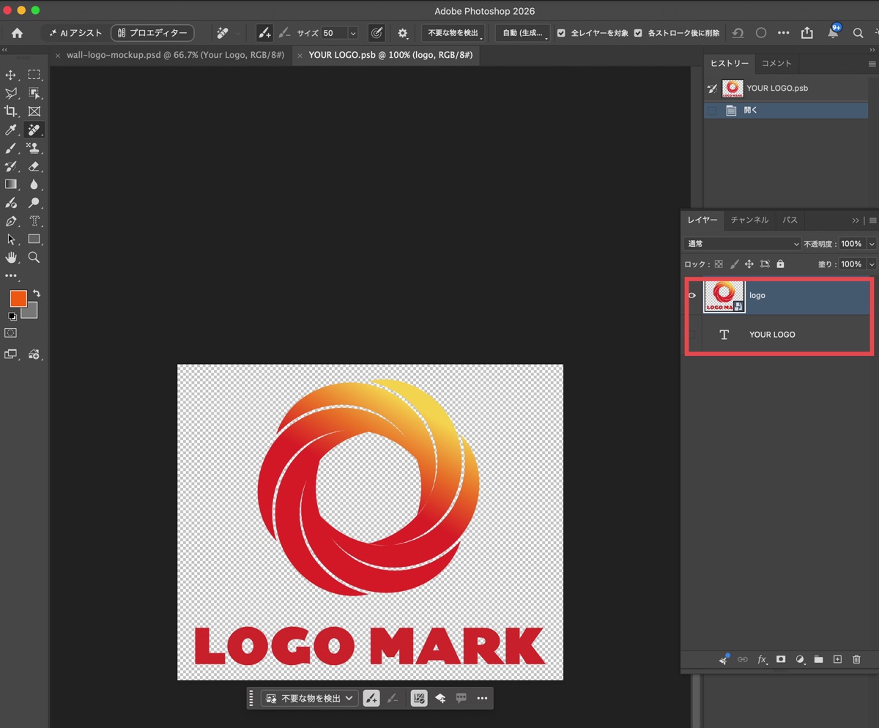Select the Rectangular Marquee tool
The height and width of the screenshot is (728, 879).
[x=34, y=75]
